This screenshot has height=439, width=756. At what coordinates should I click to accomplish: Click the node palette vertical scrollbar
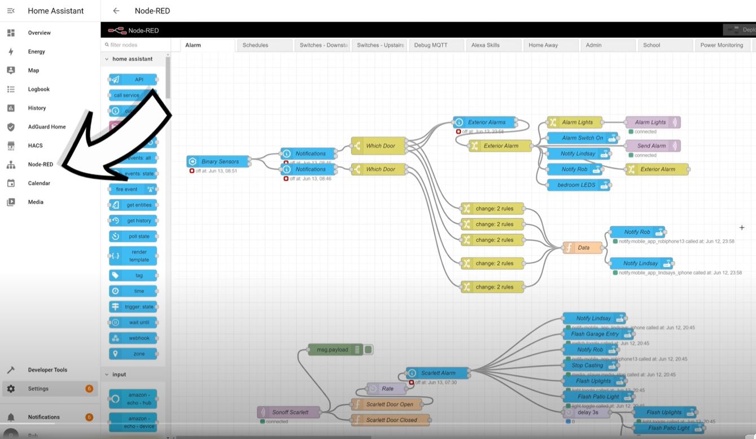point(168,78)
